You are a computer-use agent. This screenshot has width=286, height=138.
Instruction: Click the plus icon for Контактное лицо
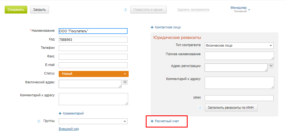152,27
